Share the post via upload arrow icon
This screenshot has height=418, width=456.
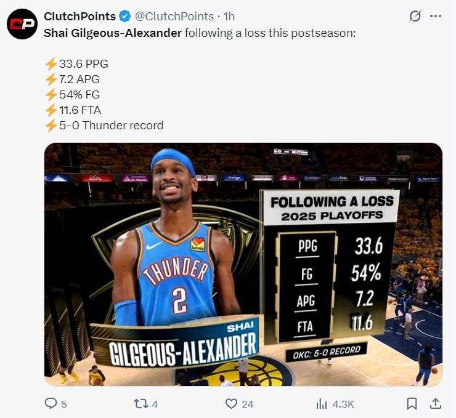coord(435,404)
